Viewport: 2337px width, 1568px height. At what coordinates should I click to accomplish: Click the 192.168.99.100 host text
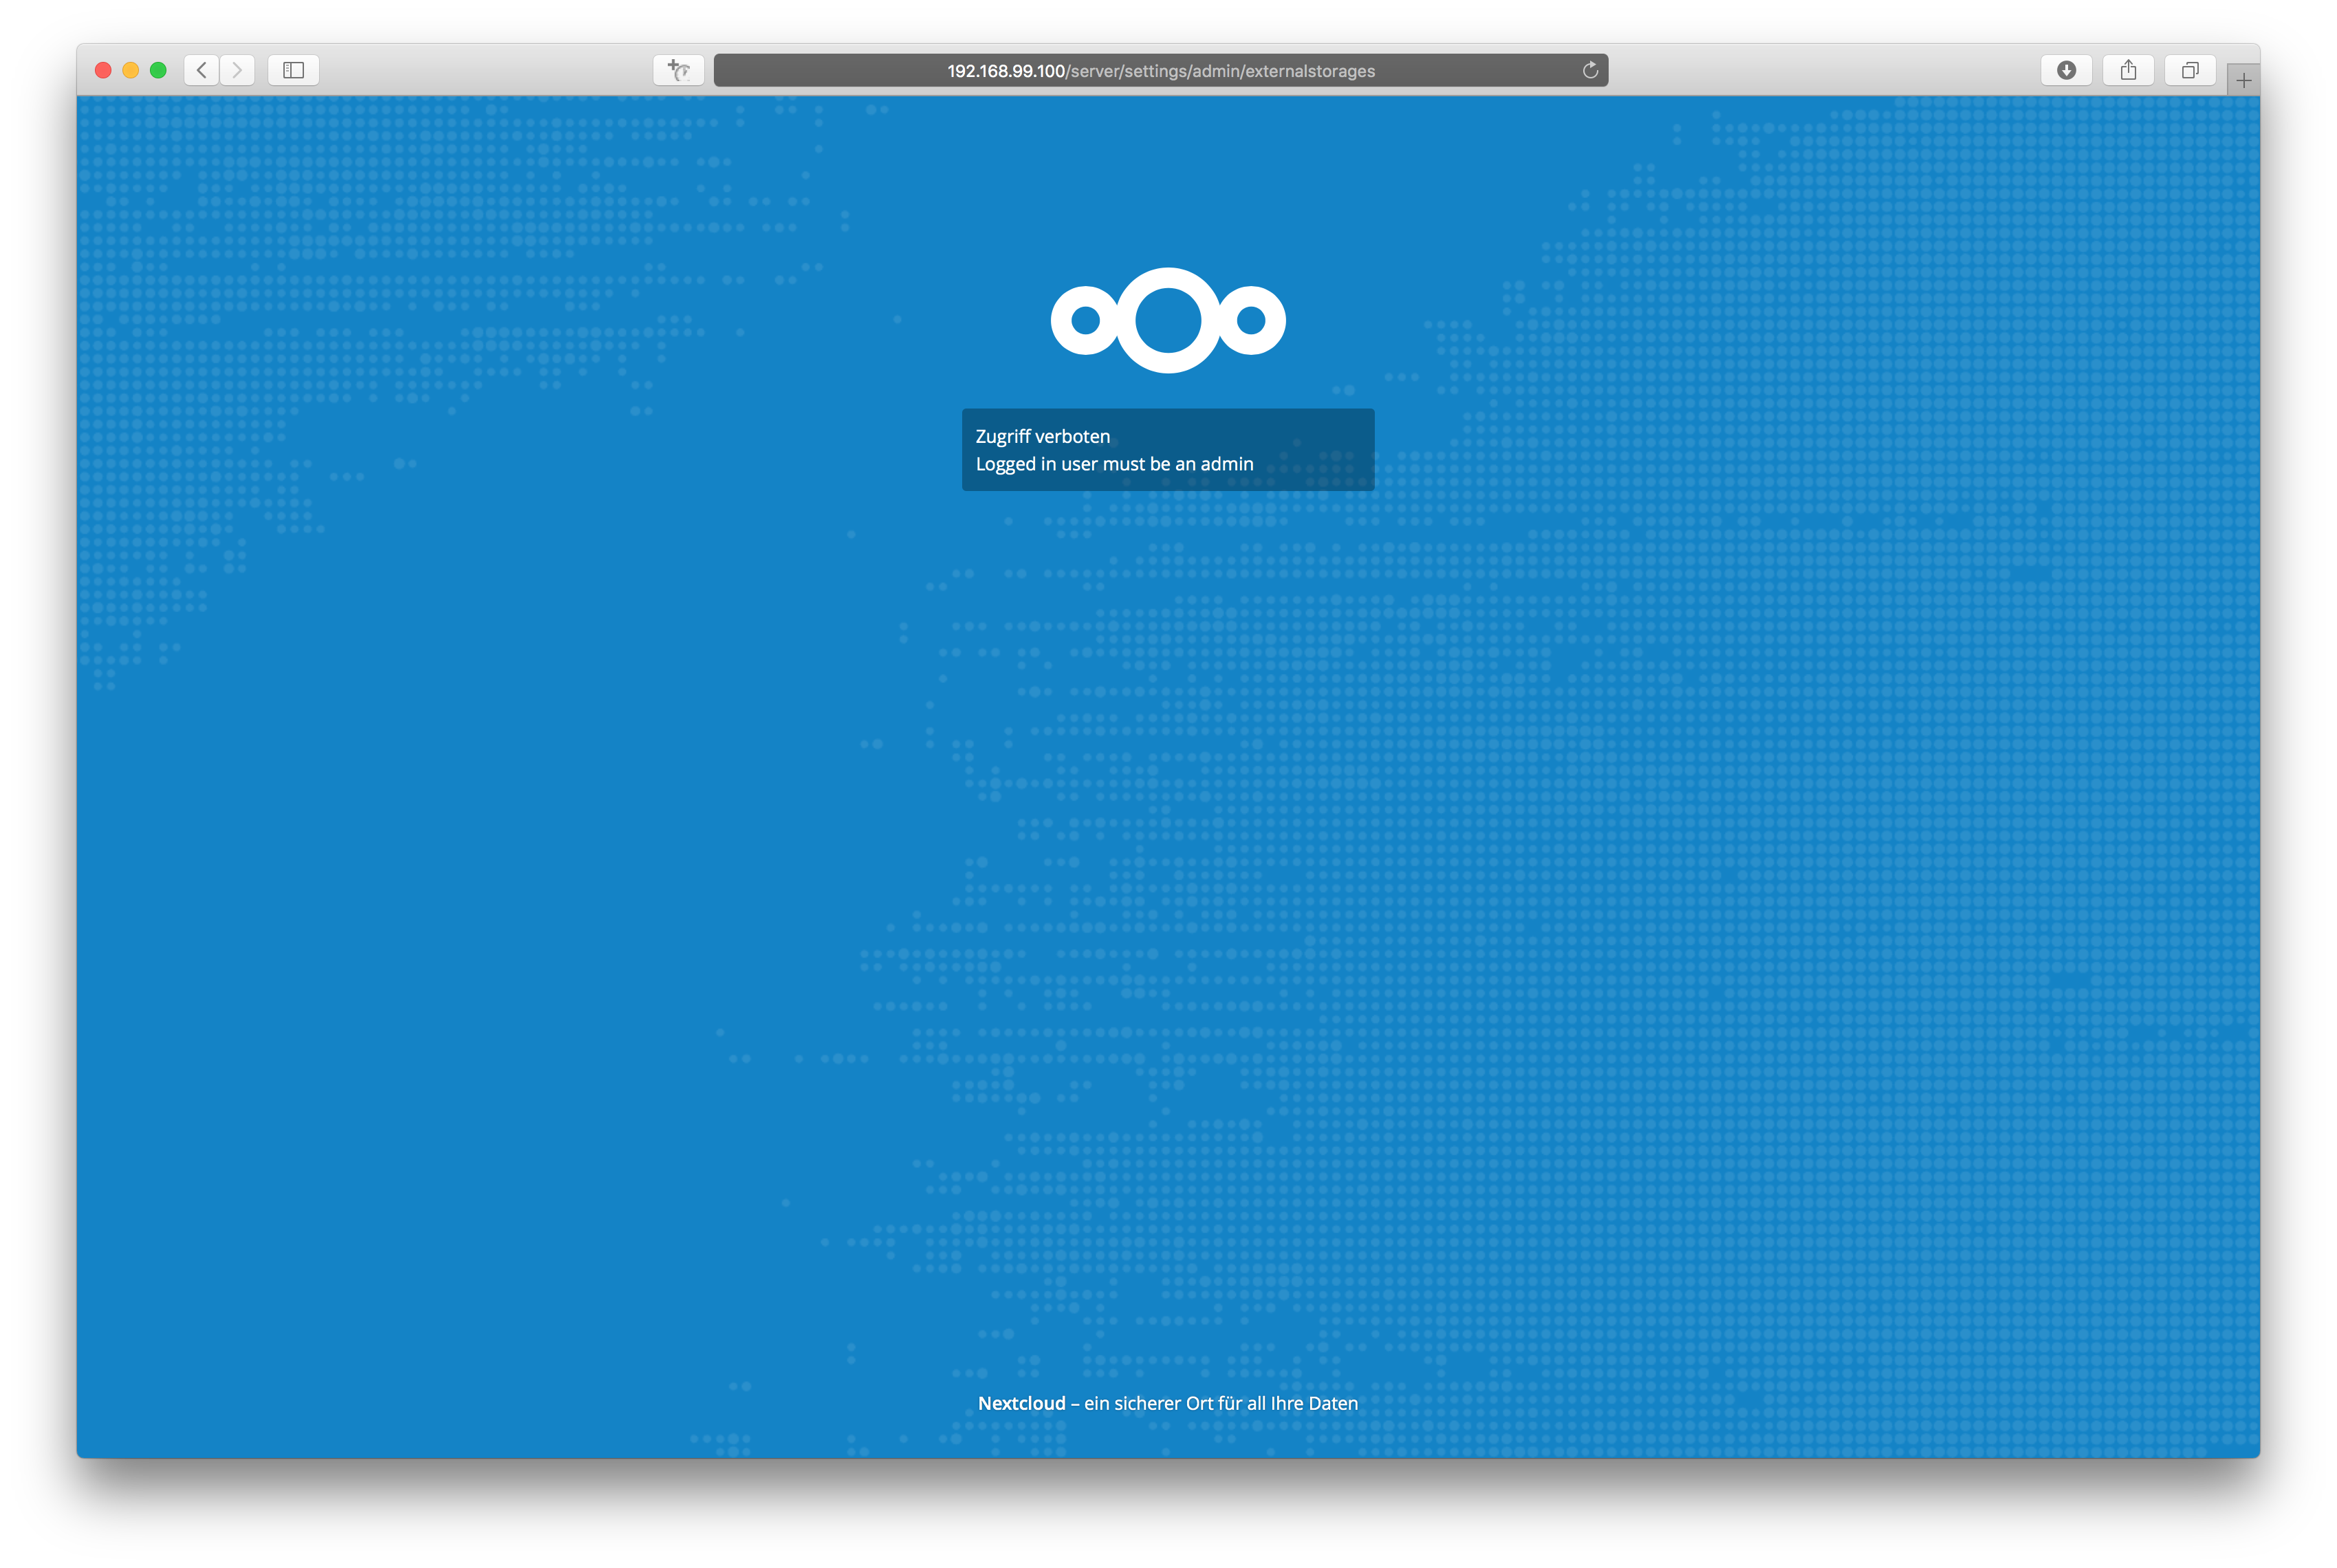tap(1005, 71)
